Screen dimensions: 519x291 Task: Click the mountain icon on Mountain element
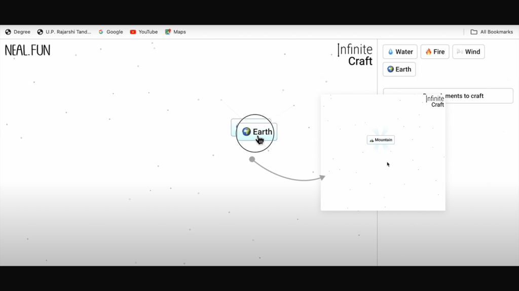(372, 140)
